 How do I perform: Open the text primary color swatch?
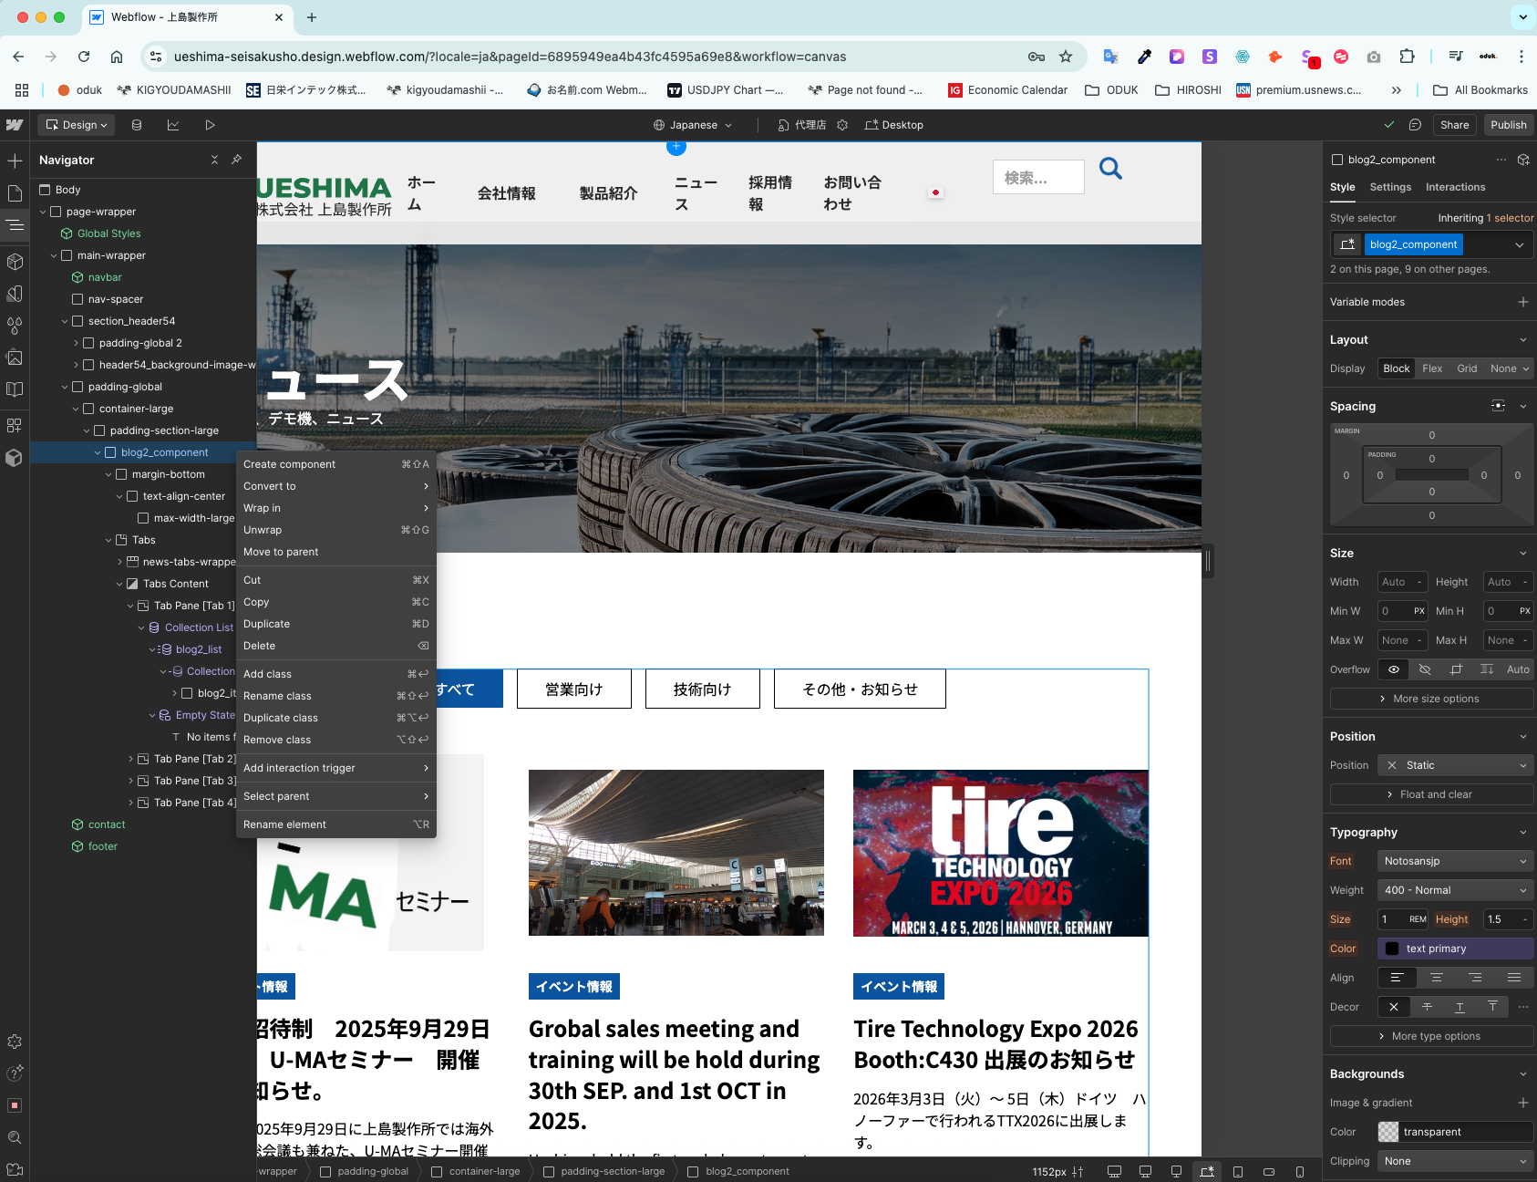pyautogui.click(x=1392, y=949)
